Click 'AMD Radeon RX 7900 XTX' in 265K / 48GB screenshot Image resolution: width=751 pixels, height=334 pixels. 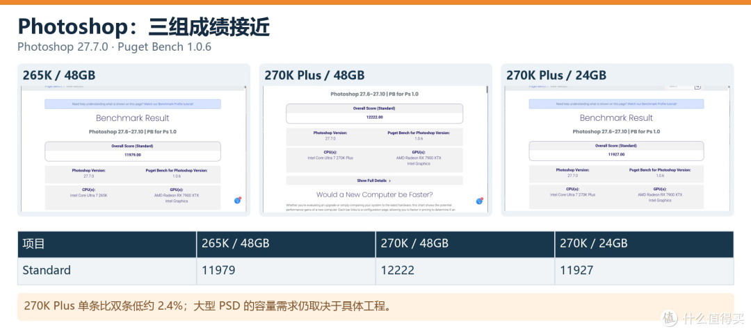177,196
